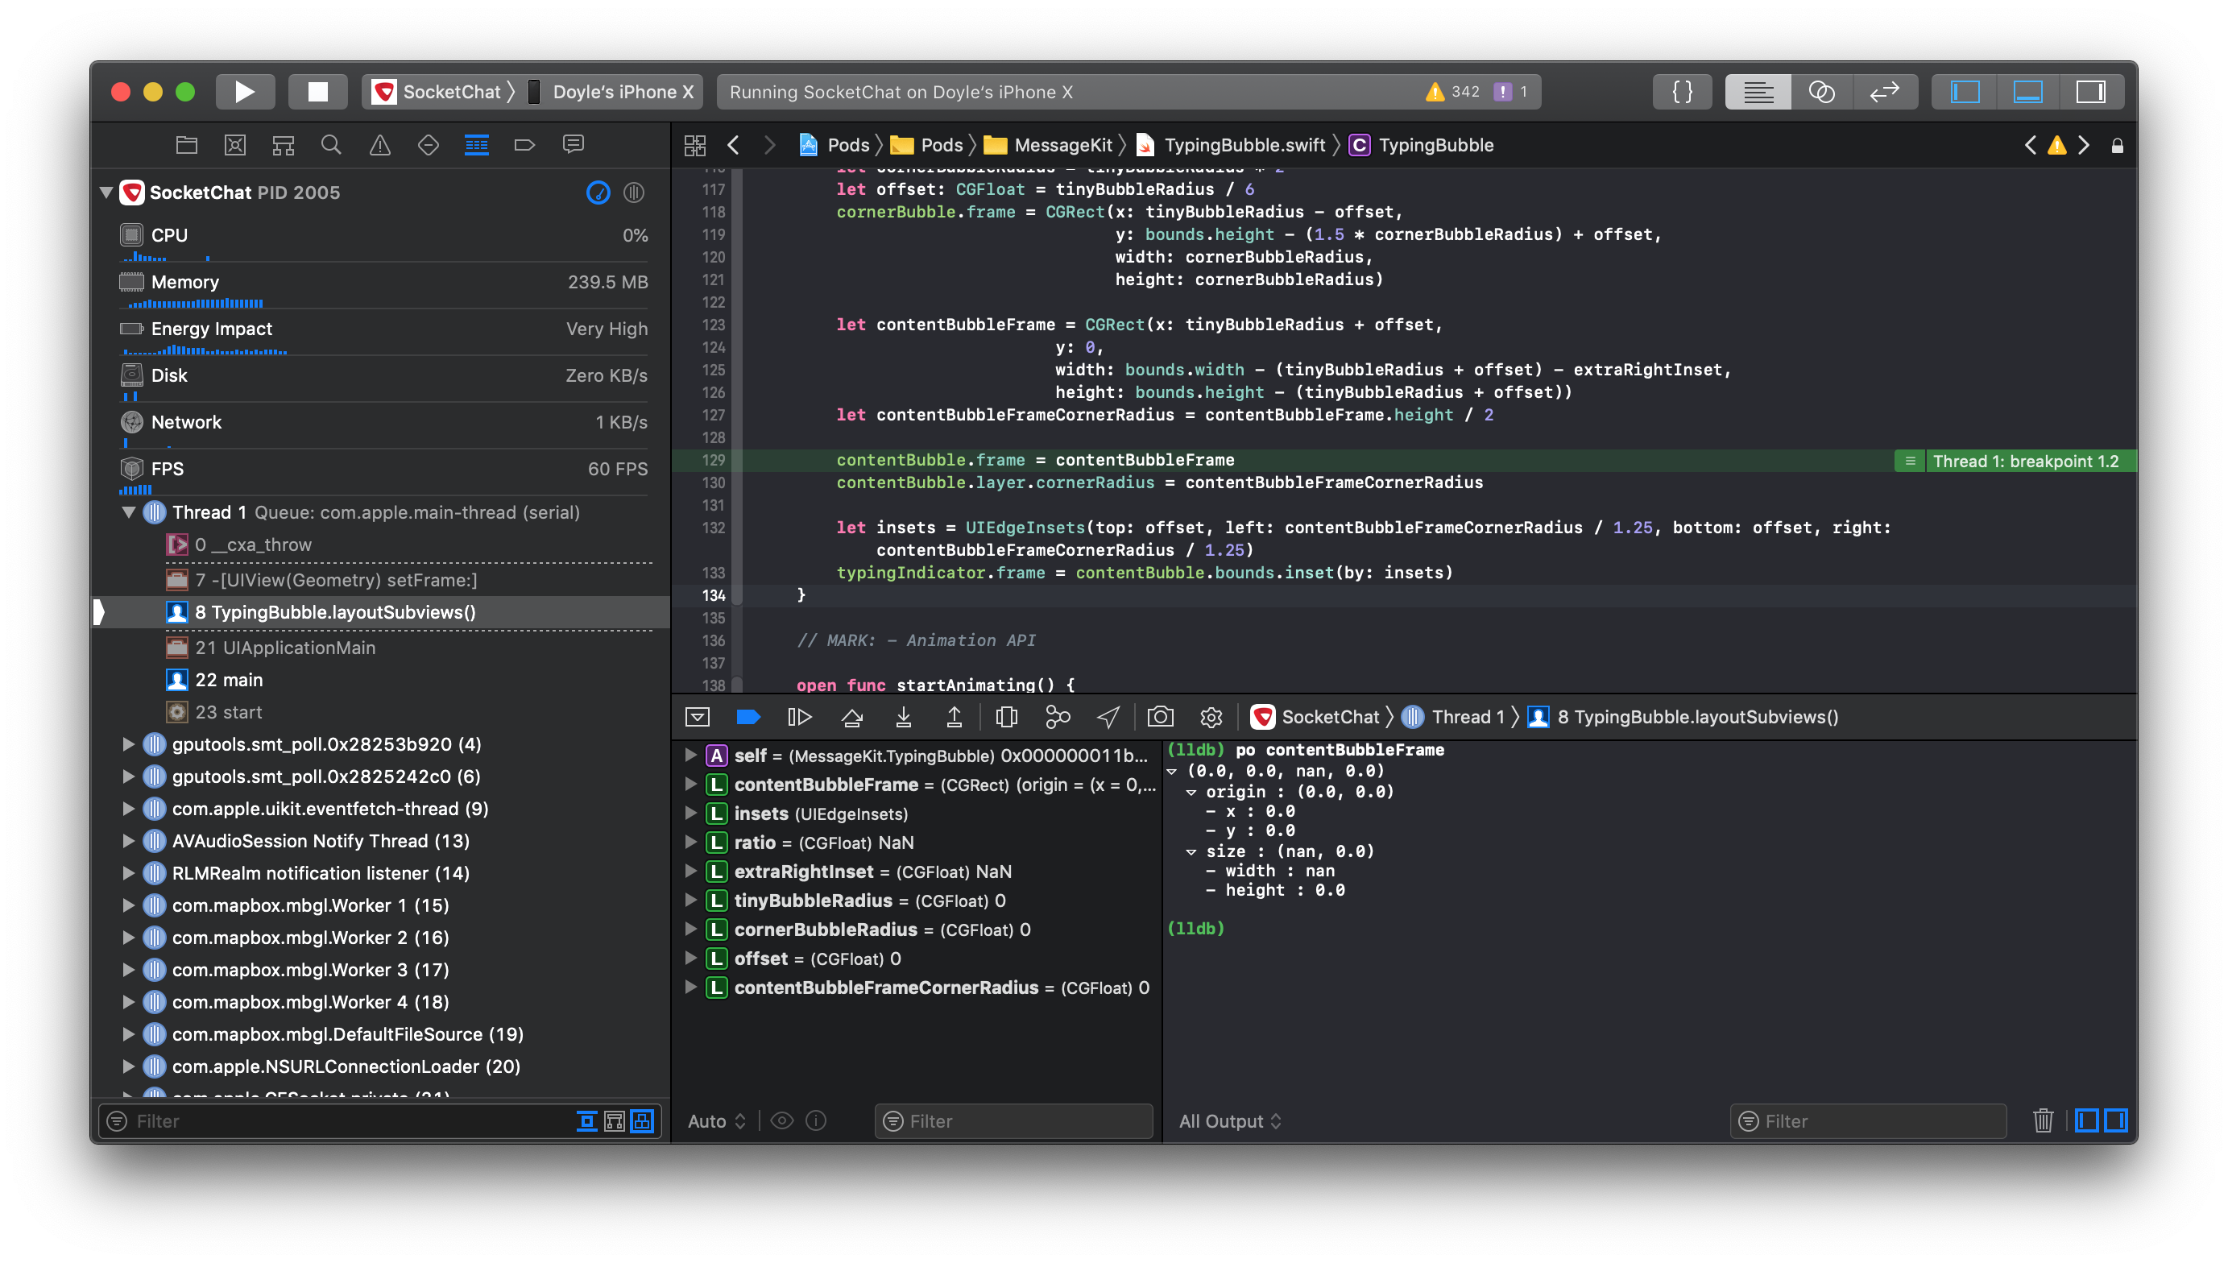Collapse Thread 1 stack frames
Screen dimensions: 2228x1263
click(129, 511)
